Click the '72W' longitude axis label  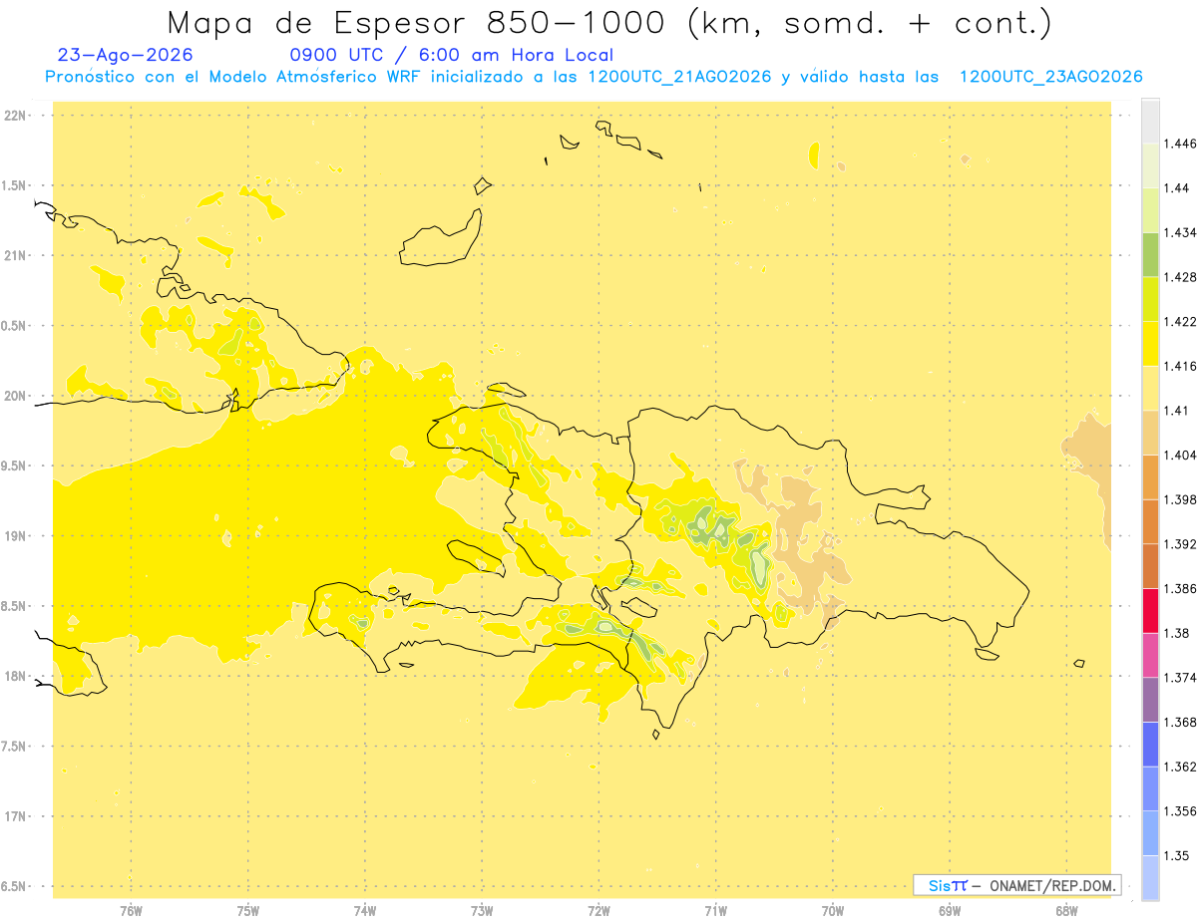tap(598, 911)
